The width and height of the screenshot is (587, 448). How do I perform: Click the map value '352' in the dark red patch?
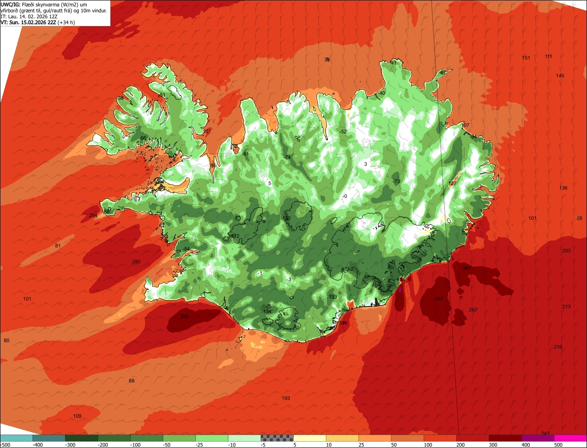[184, 316]
